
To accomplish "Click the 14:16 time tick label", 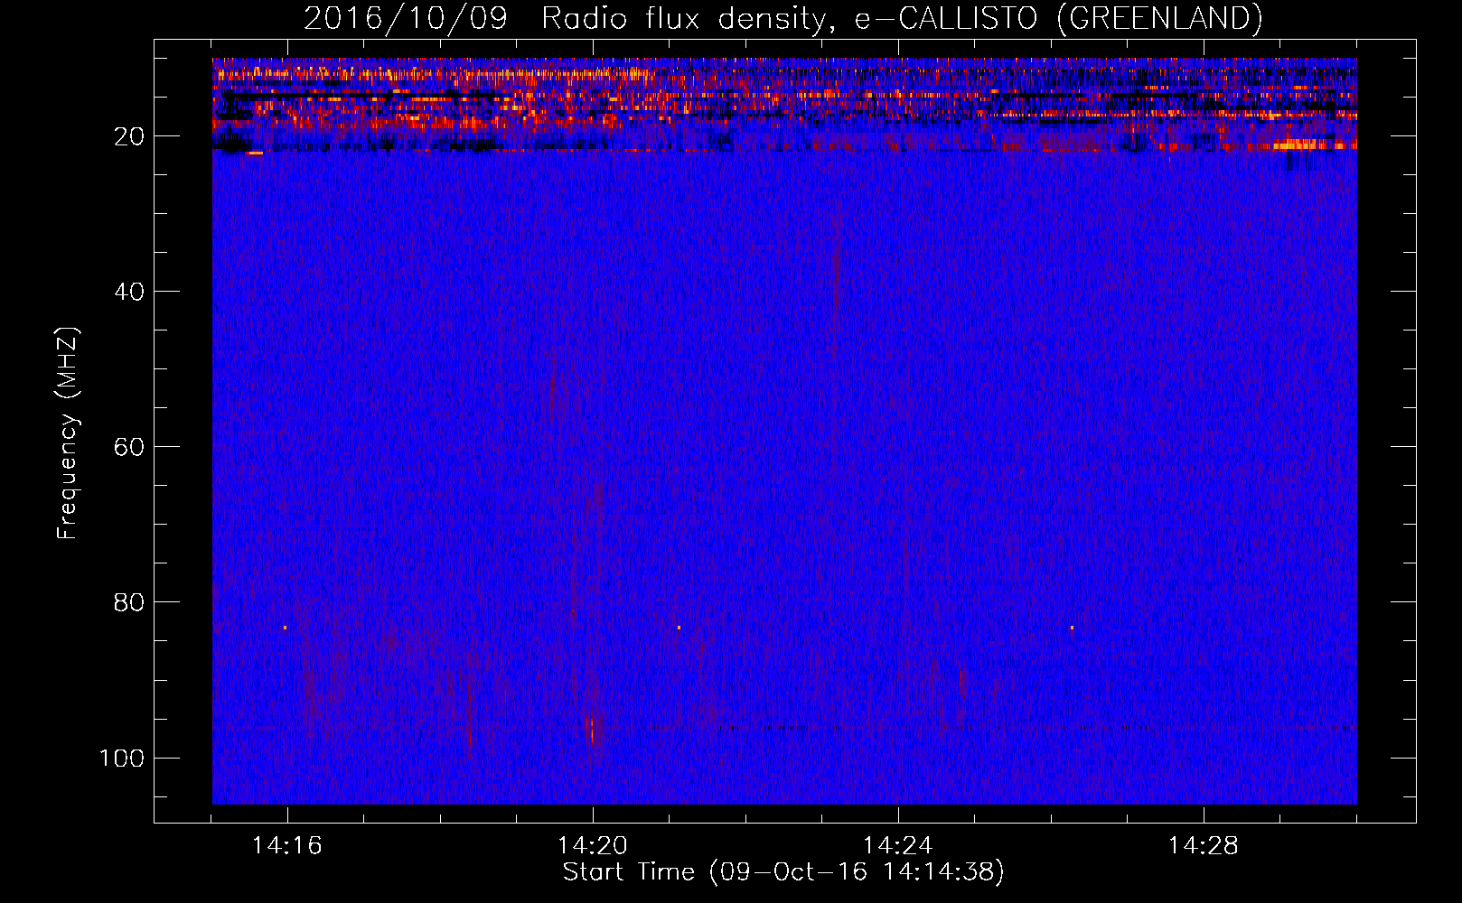I will coord(286,846).
